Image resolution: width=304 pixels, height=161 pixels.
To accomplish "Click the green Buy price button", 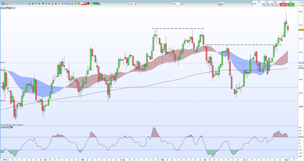I will coord(291,4).
